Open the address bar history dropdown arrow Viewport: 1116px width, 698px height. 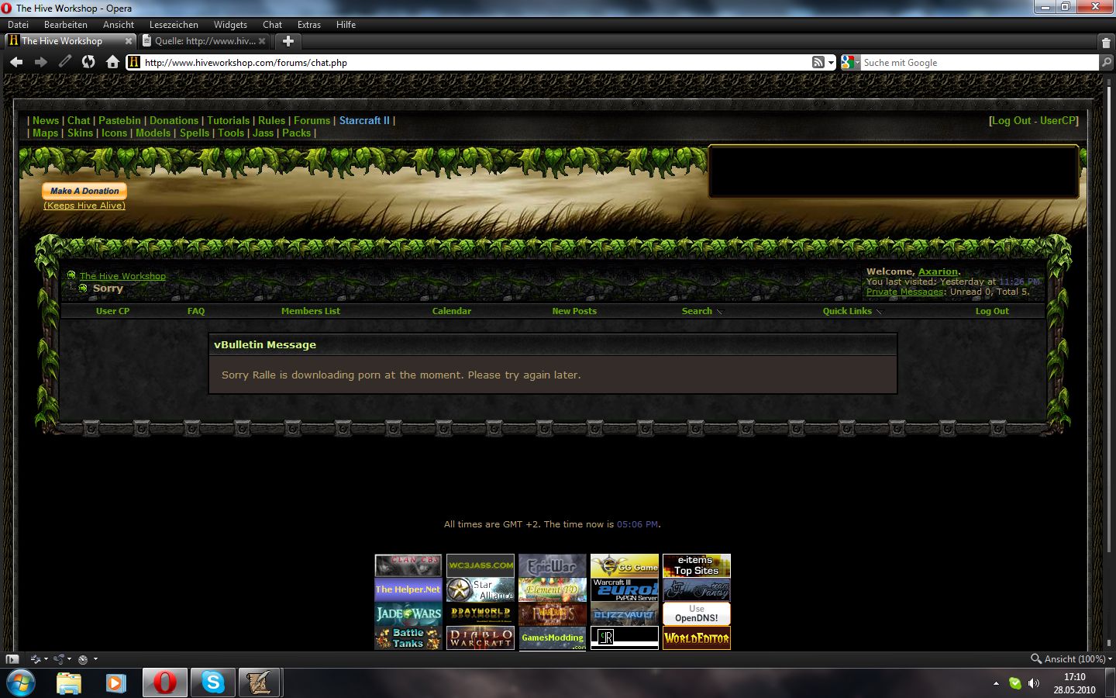point(831,63)
